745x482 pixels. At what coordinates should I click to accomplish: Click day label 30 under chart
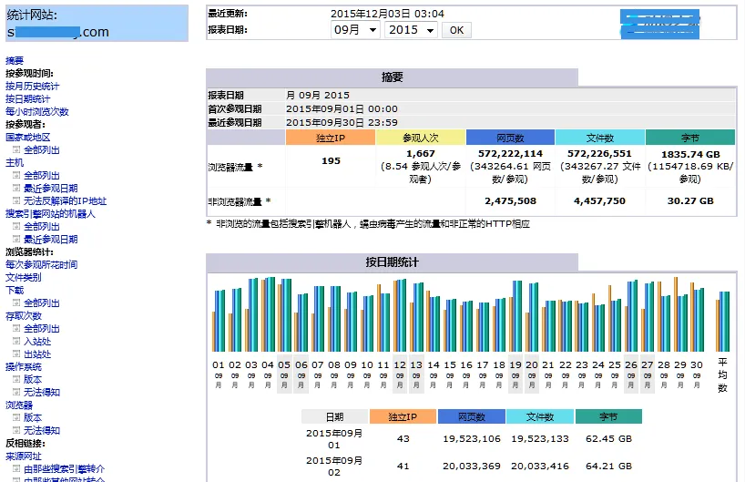697,364
